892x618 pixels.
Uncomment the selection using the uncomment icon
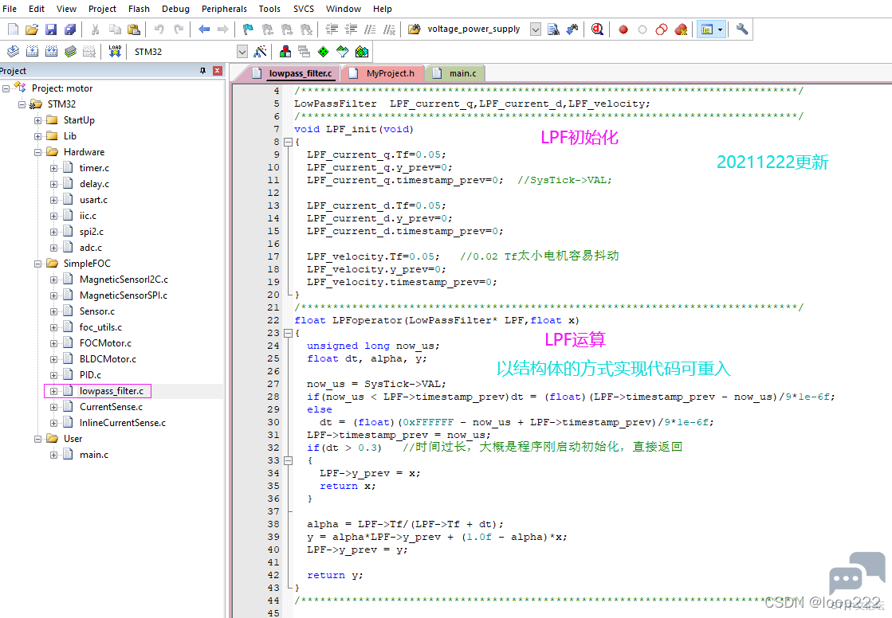pyautogui.click(x=390, y=29)
